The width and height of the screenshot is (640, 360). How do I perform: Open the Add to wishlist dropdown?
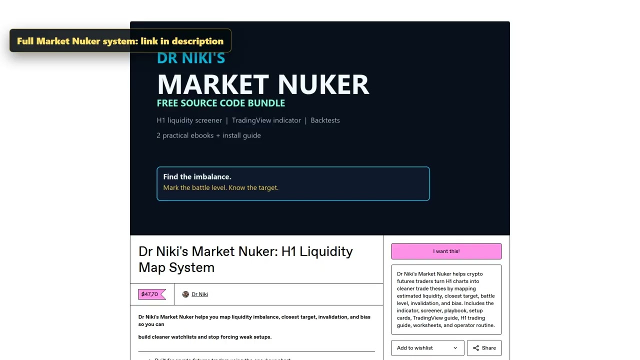point(427,348)
